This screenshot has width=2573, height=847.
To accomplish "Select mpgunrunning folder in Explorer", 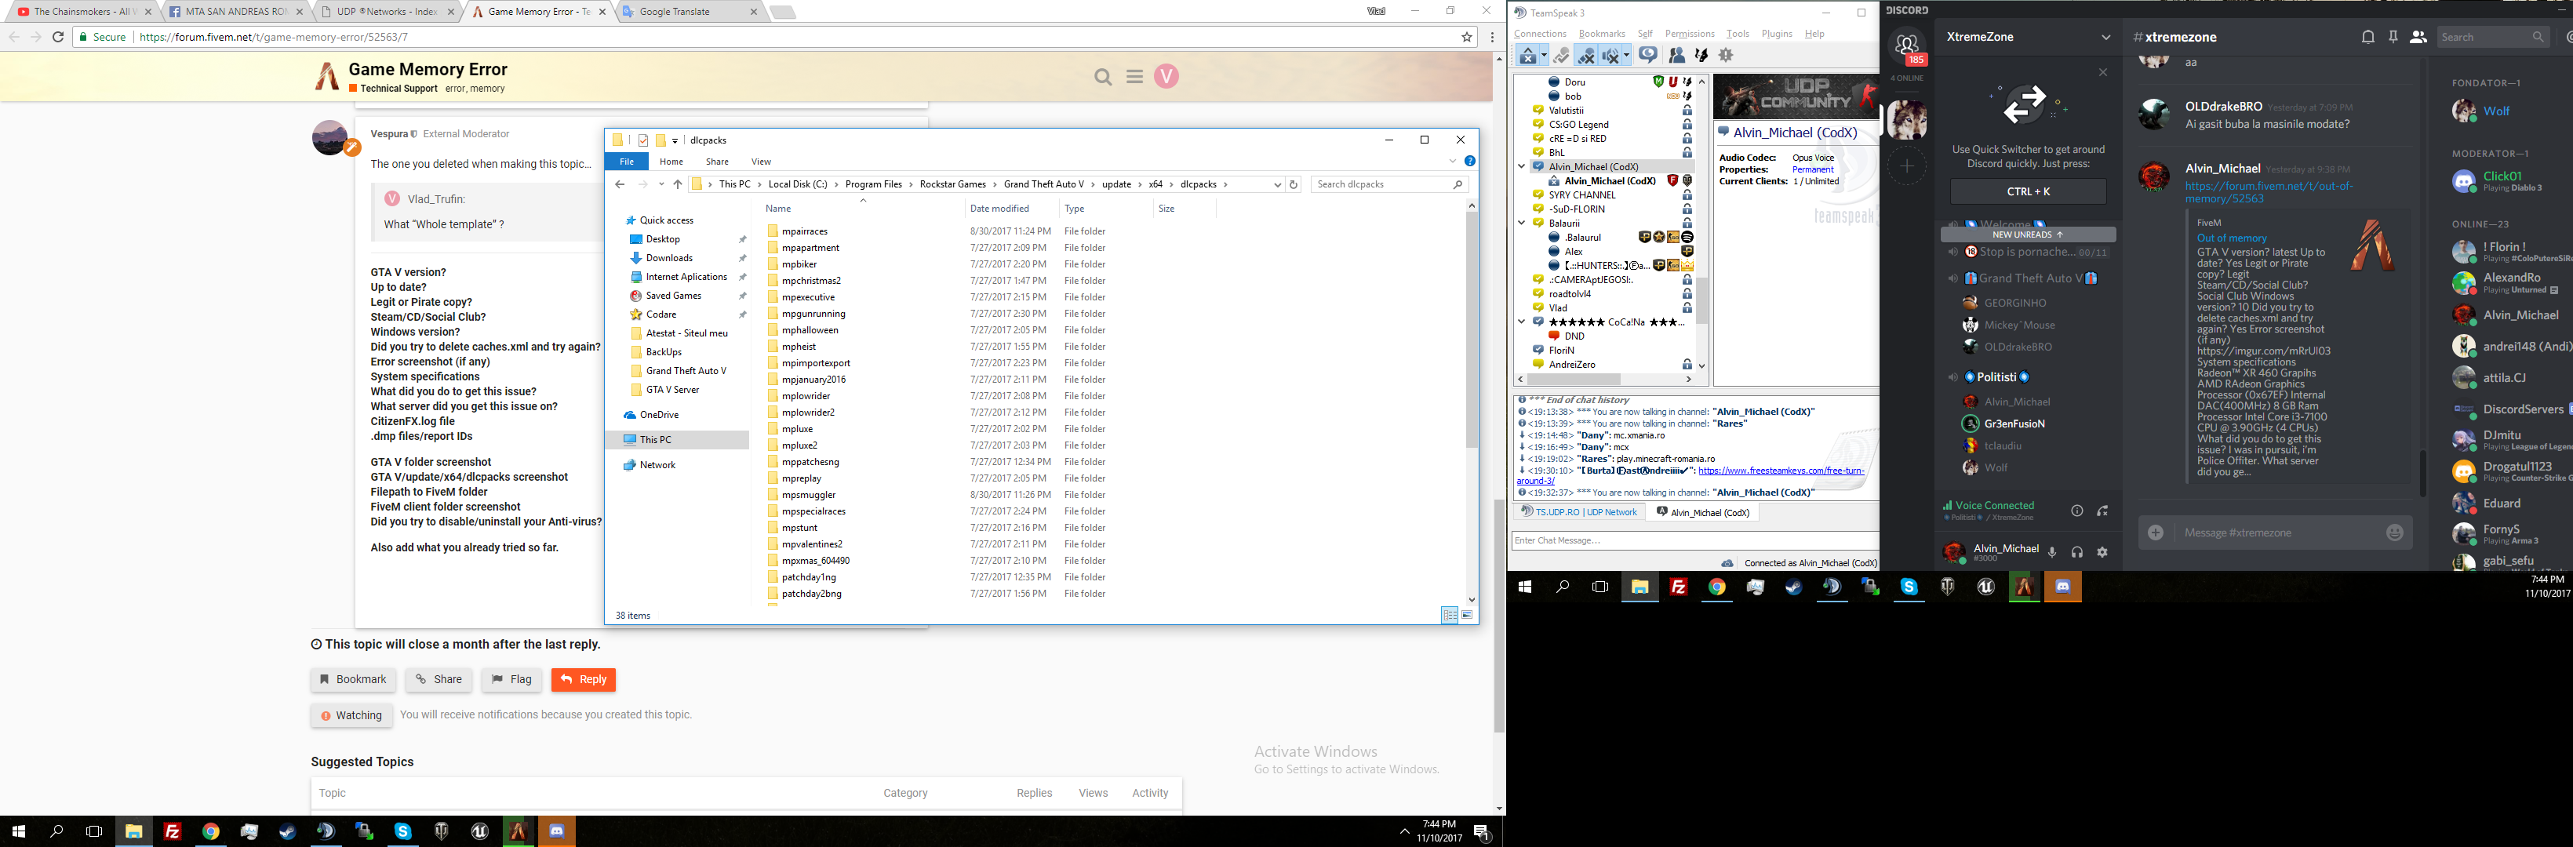I will click(813, 314).
